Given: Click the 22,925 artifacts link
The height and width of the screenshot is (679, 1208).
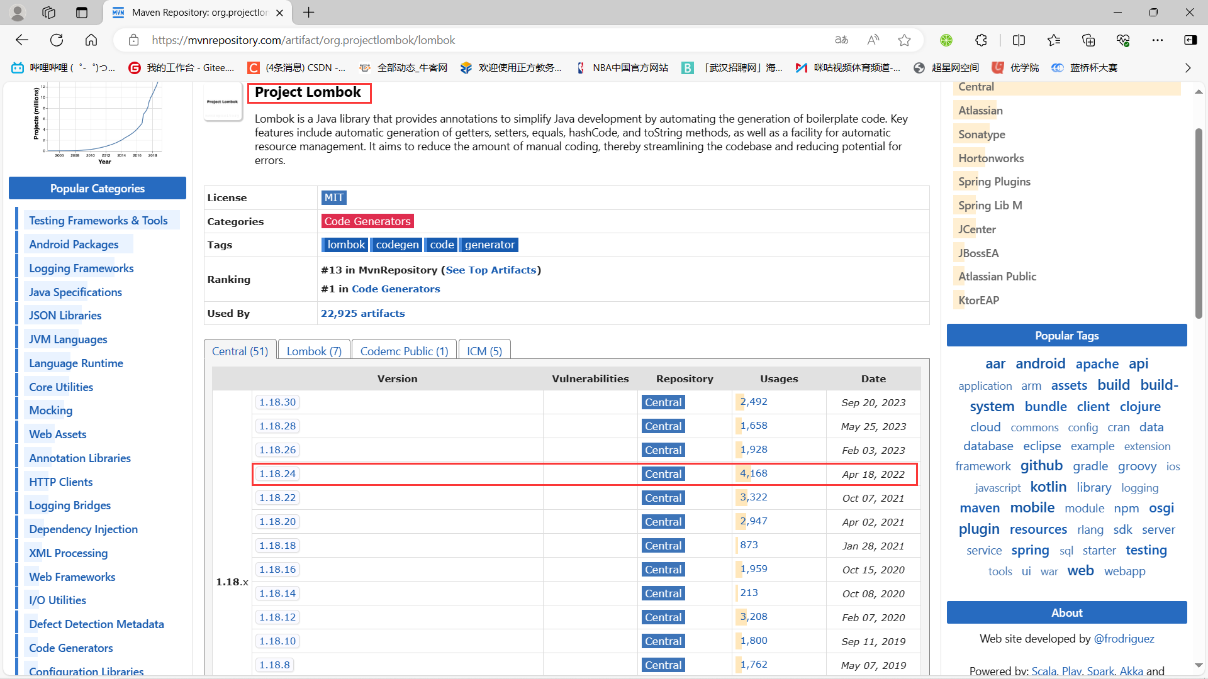Looking at the screenshot, I should click(362, 313).
